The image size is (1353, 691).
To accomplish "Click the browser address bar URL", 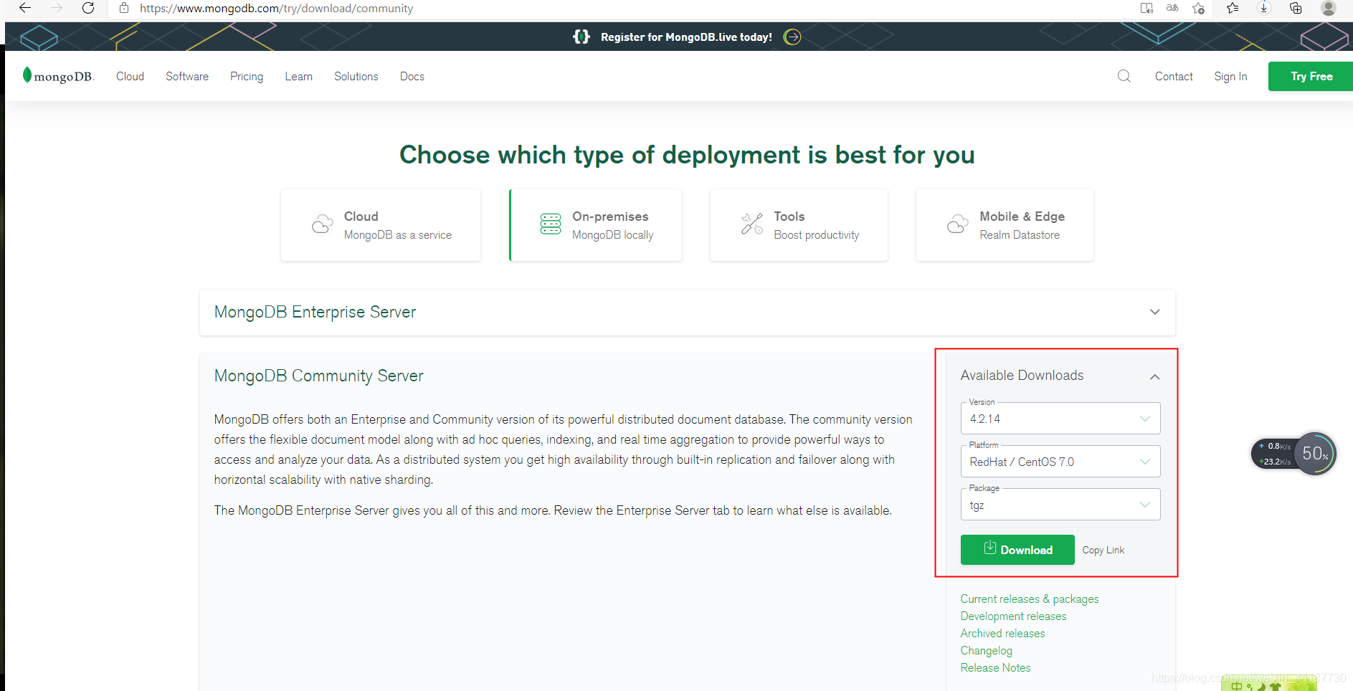I will (x=276, y=9).
